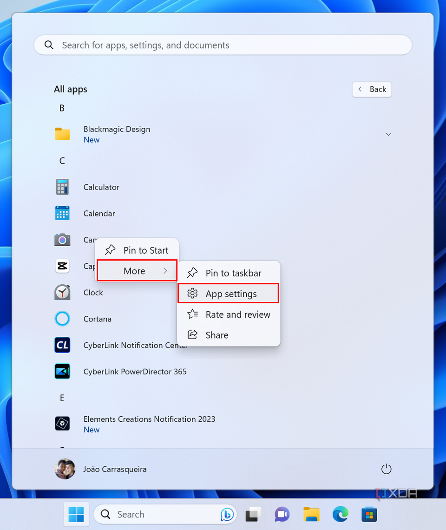
Task: Open Elements Creations Notification 2023
Action: coord(149,419)
